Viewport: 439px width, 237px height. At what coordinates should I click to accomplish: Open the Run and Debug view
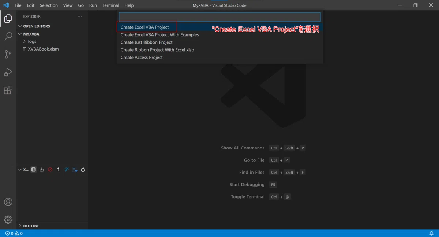(8, 72)
